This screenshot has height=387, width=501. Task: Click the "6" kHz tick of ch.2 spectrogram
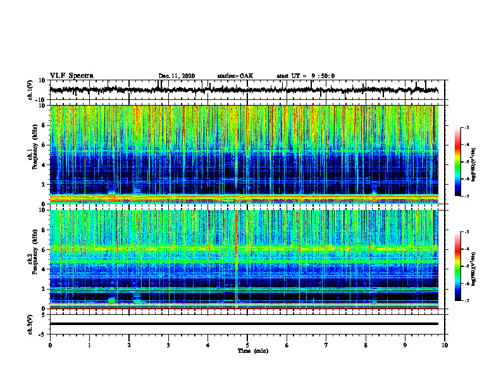point(44,249)
